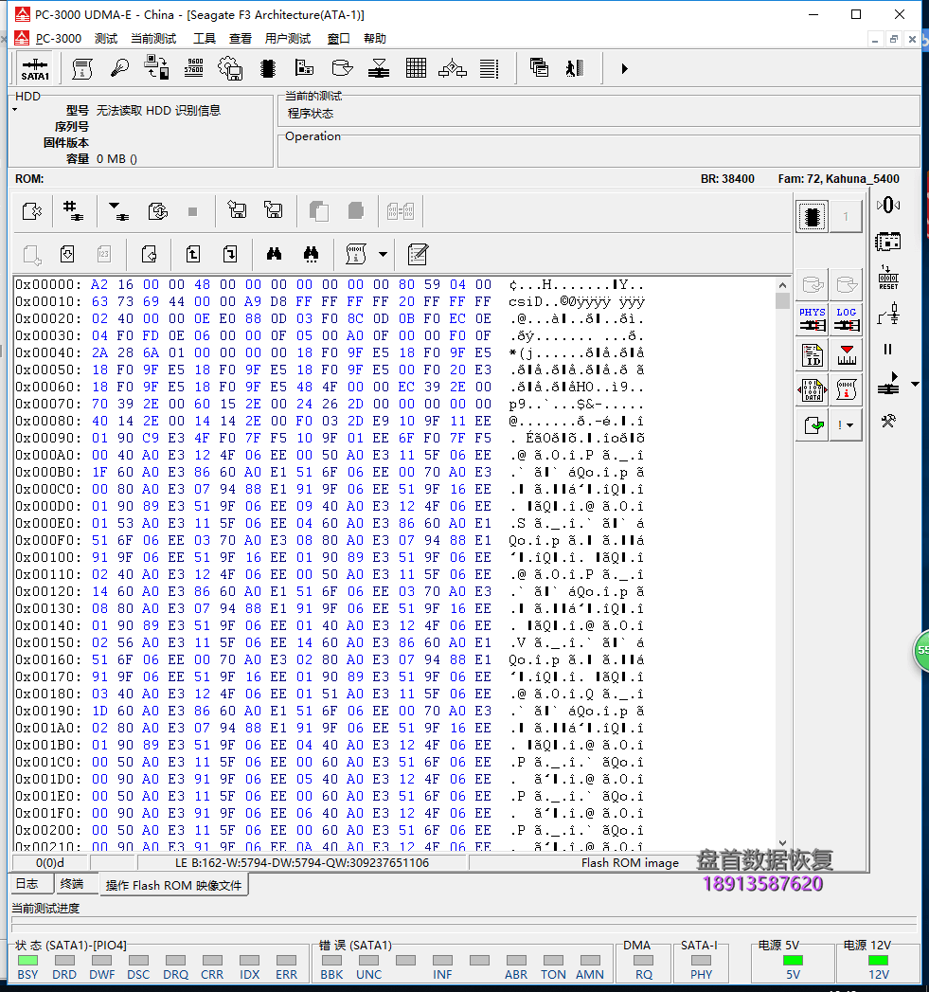Click the circuit board icon on right strip

tap(888, 242)
